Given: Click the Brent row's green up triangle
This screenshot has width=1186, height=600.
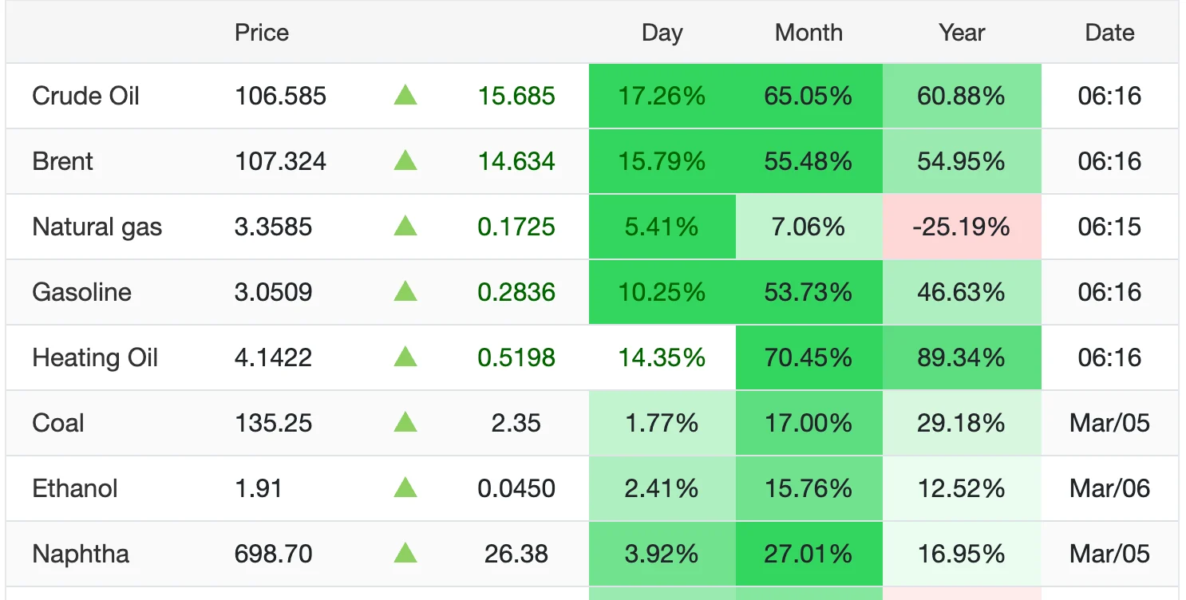Looking at the screenshot, I should (x=405, y=162).
